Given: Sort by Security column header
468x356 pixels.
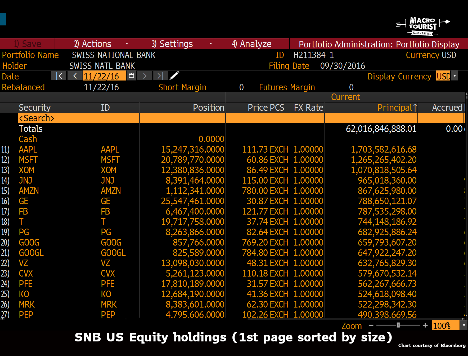Looking at the screenshot, I should pos(59,108).
